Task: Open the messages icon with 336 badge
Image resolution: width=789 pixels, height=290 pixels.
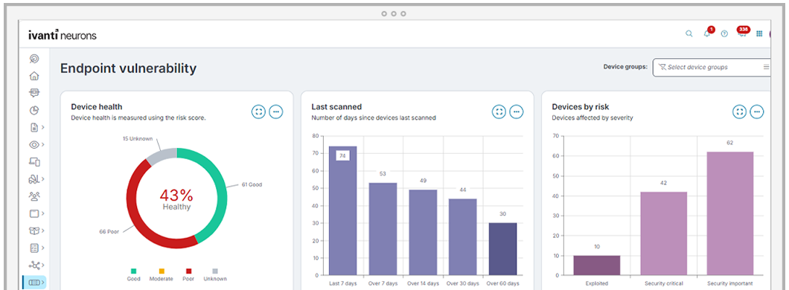Action: point(742,33)
